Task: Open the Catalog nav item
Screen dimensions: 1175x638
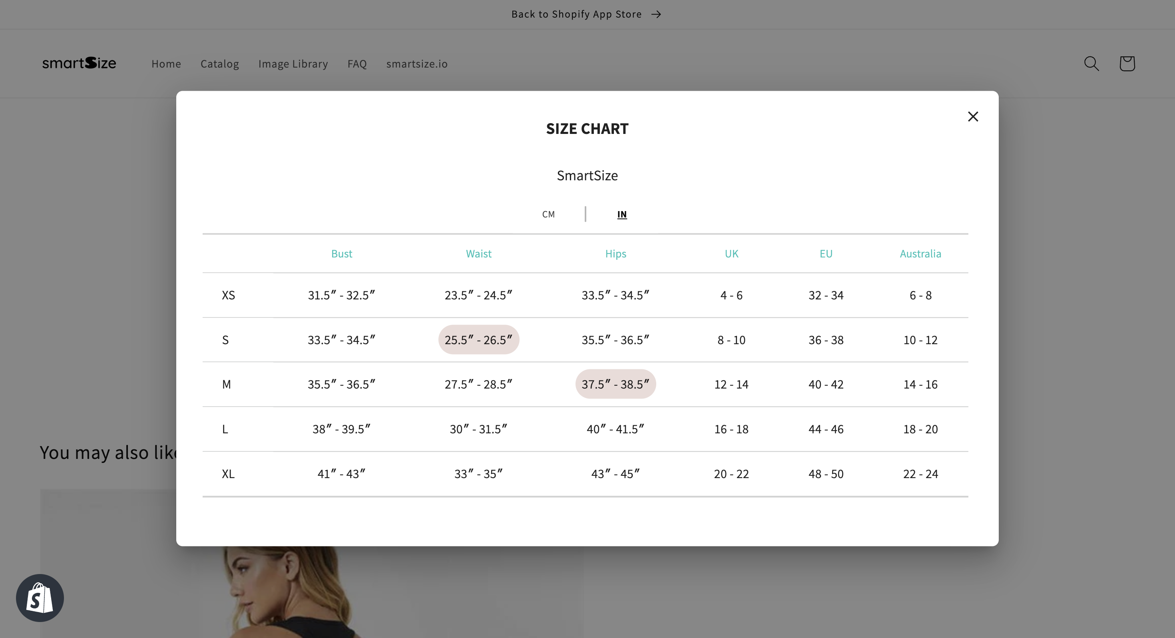Action: (219, 64)
